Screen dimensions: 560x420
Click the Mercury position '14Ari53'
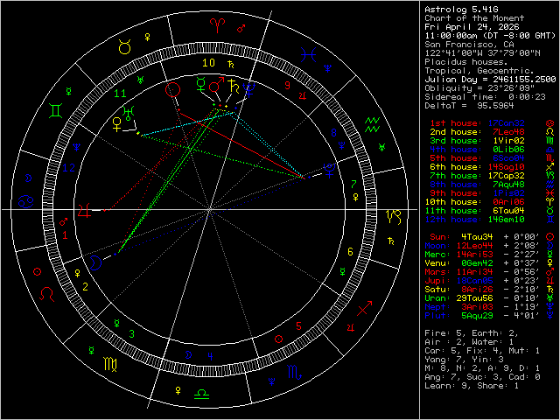point(475,255)
